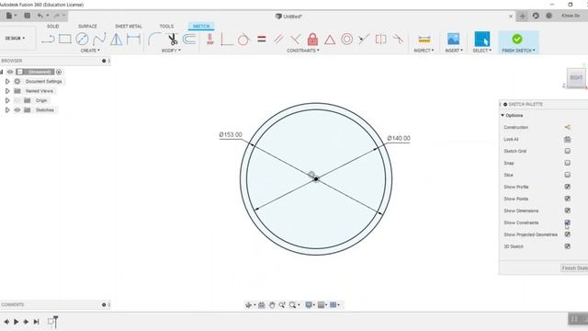Open the Inspect measure tool
588x331 pixels.
[424, 40]
